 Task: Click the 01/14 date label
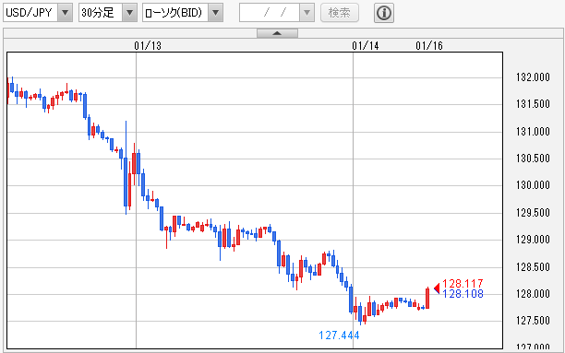pyautogui.click(x=366, y=46)
